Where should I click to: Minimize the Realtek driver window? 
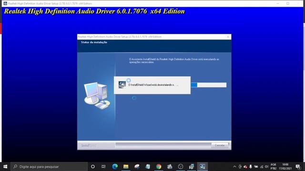278,3
